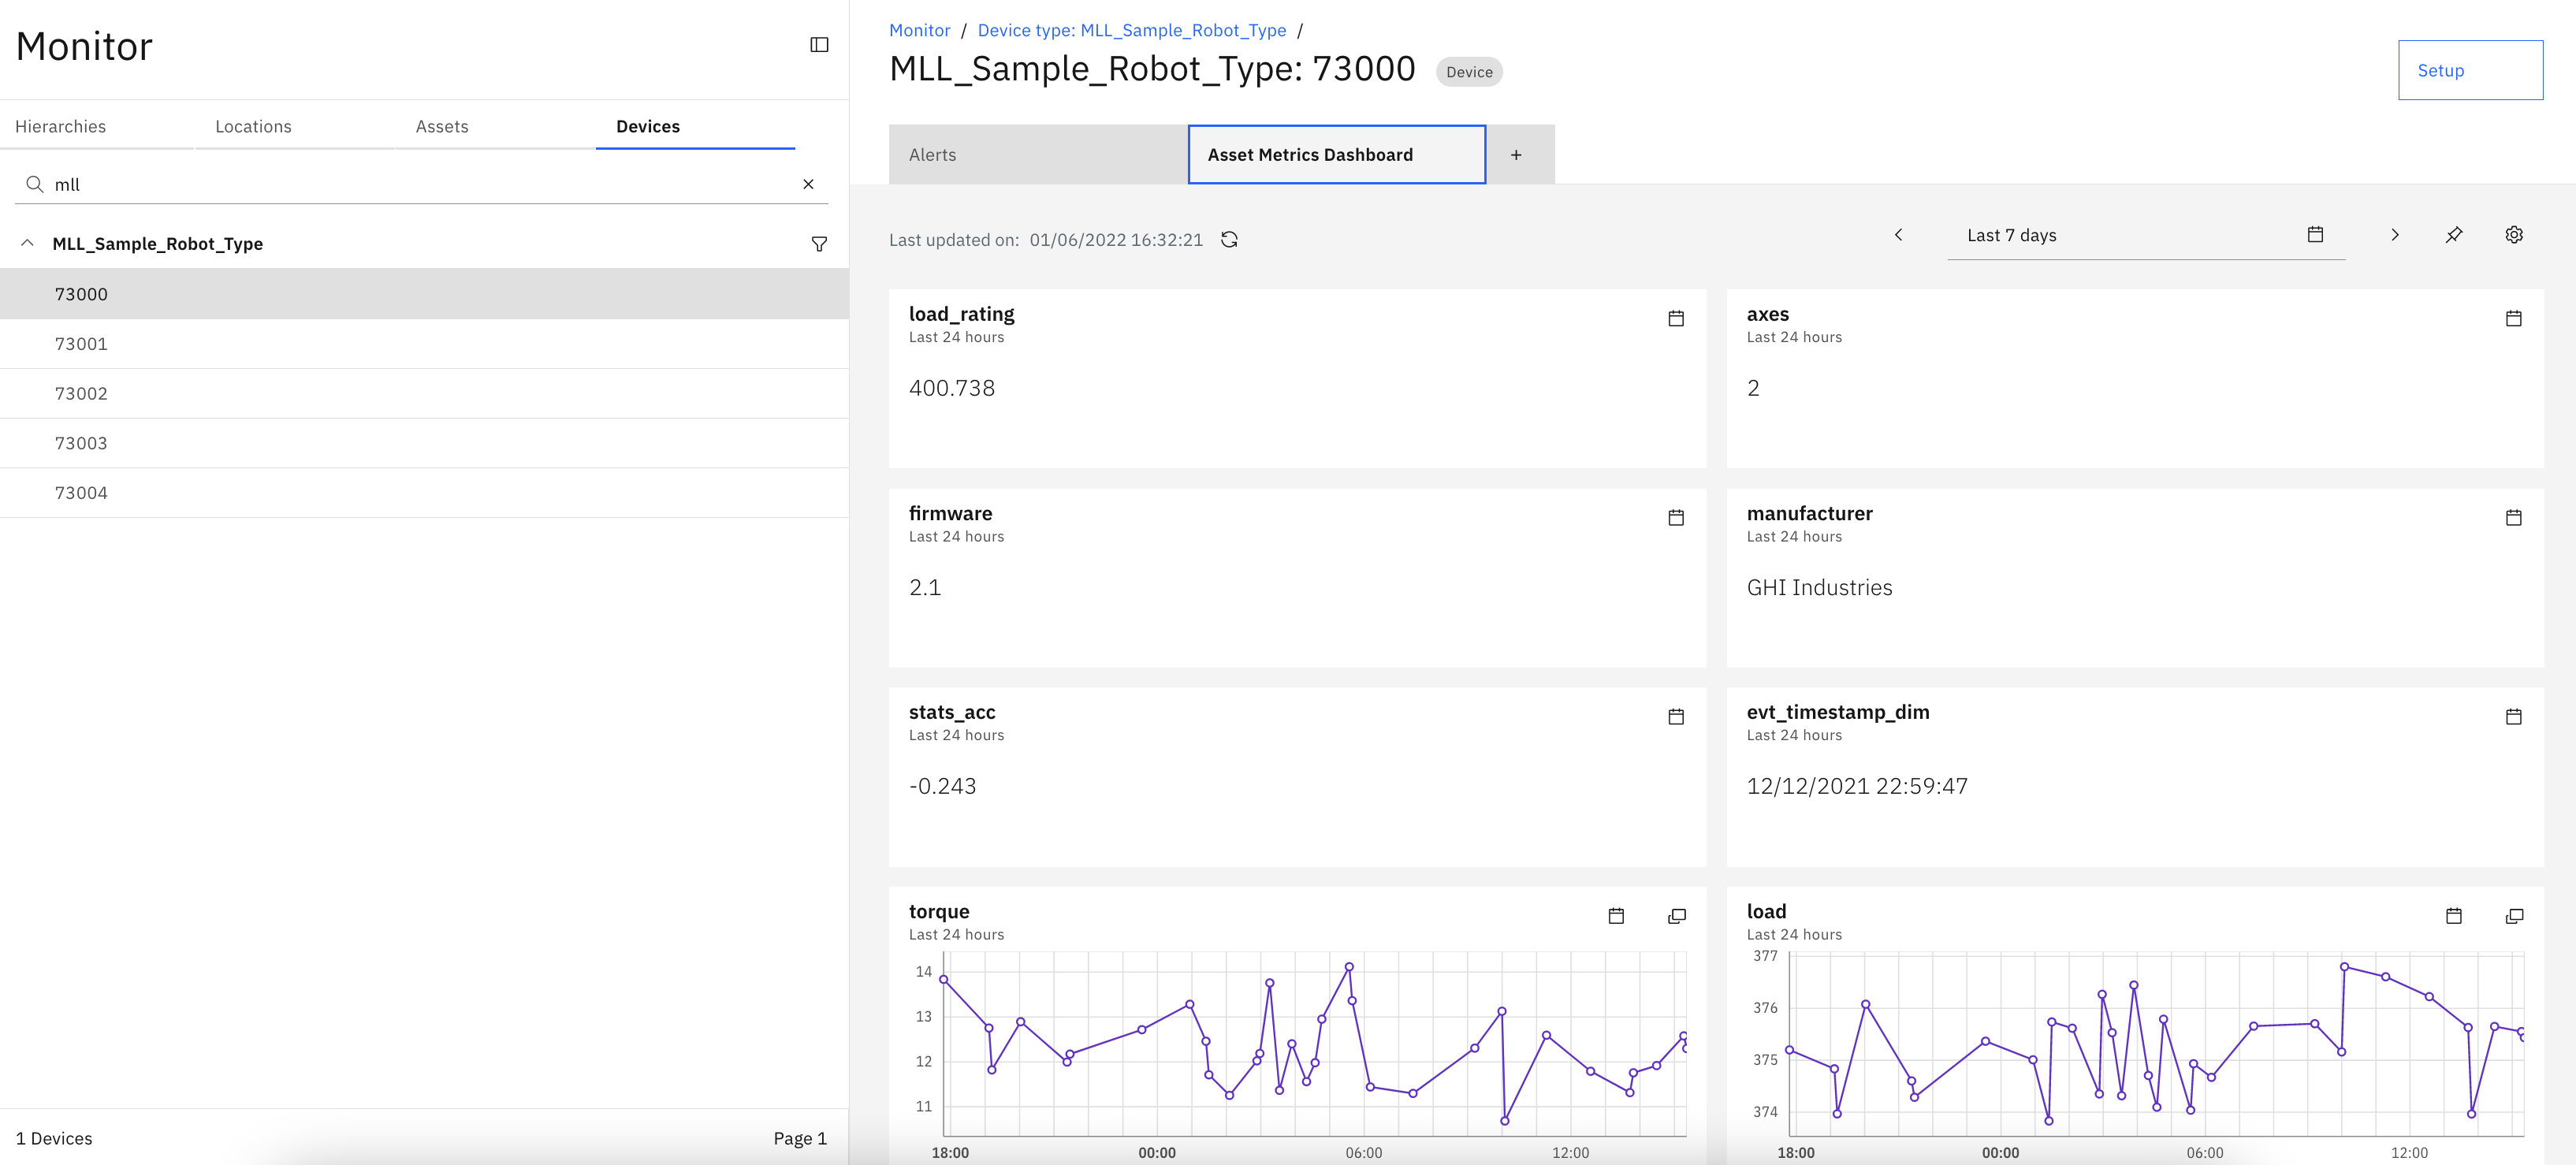This screenshot has height=1165, width=2576.
Task: Expand the torque chart
Action: [1677, 916]
